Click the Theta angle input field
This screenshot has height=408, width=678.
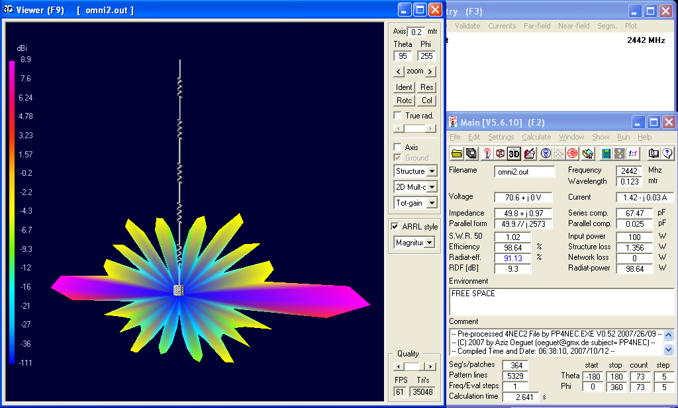[403, 56]
